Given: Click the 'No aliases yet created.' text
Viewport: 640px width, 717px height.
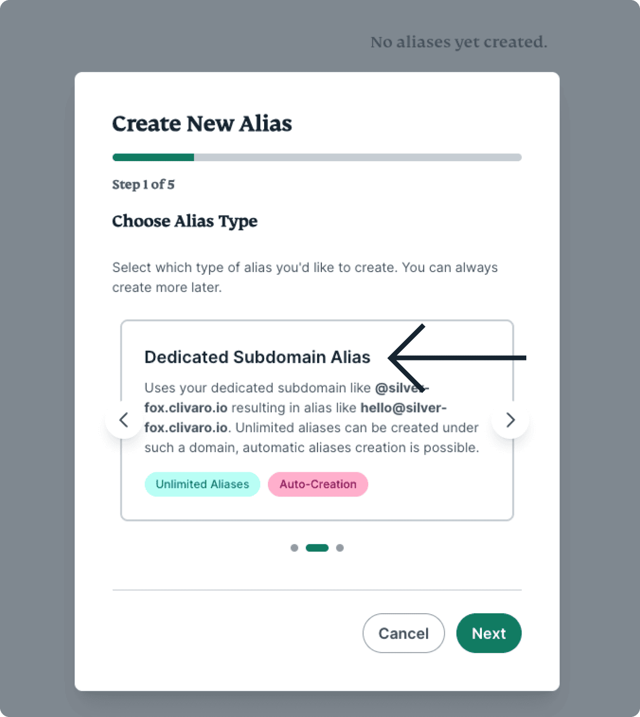Looking at the screenshot, I should 459,42.
